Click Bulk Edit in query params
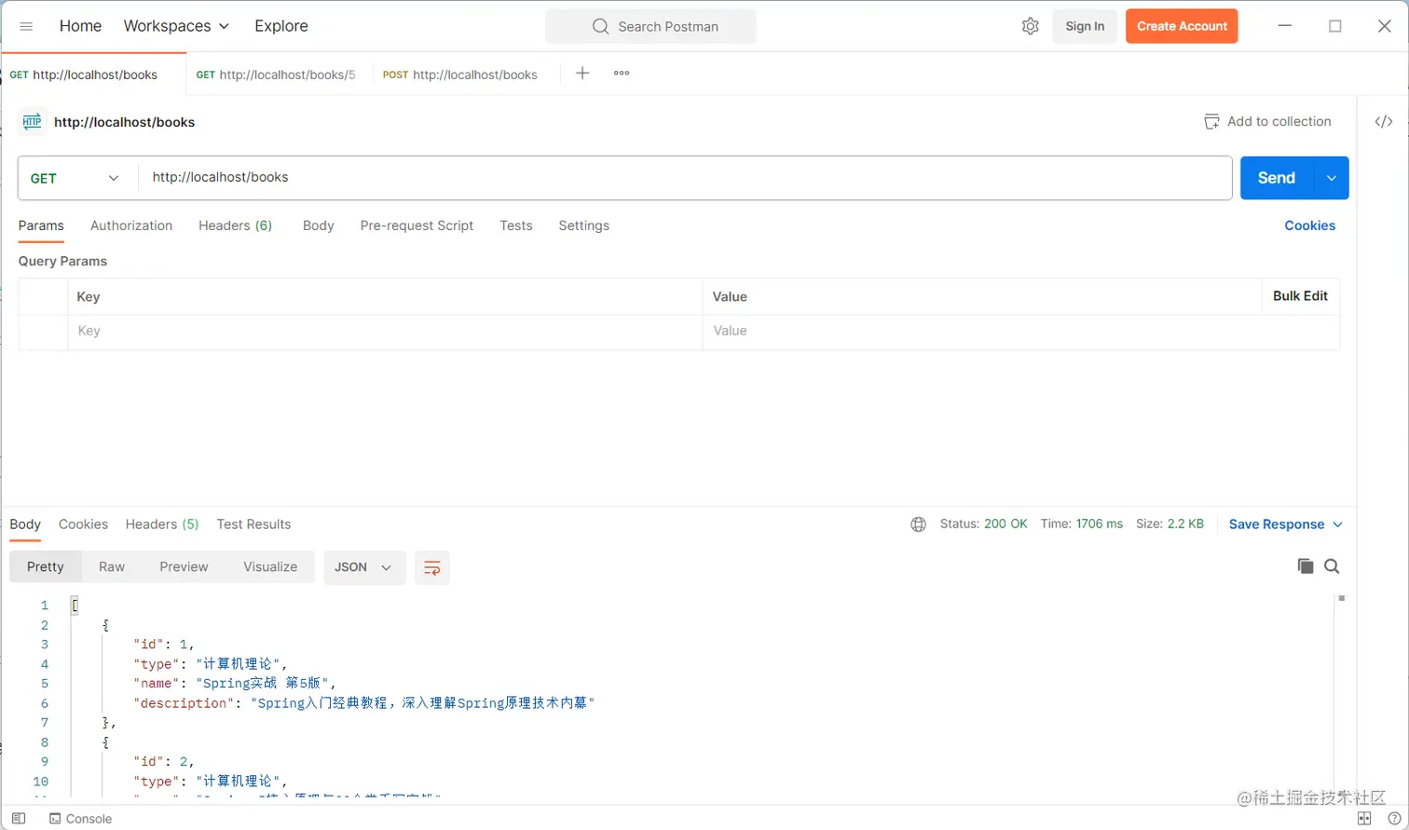This screenshot has width=1409, height=830. pyautogui.click(x=1300, y=296)
